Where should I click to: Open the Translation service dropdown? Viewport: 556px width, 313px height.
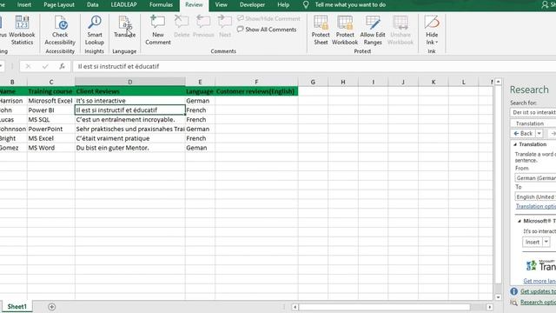point(533,123)
